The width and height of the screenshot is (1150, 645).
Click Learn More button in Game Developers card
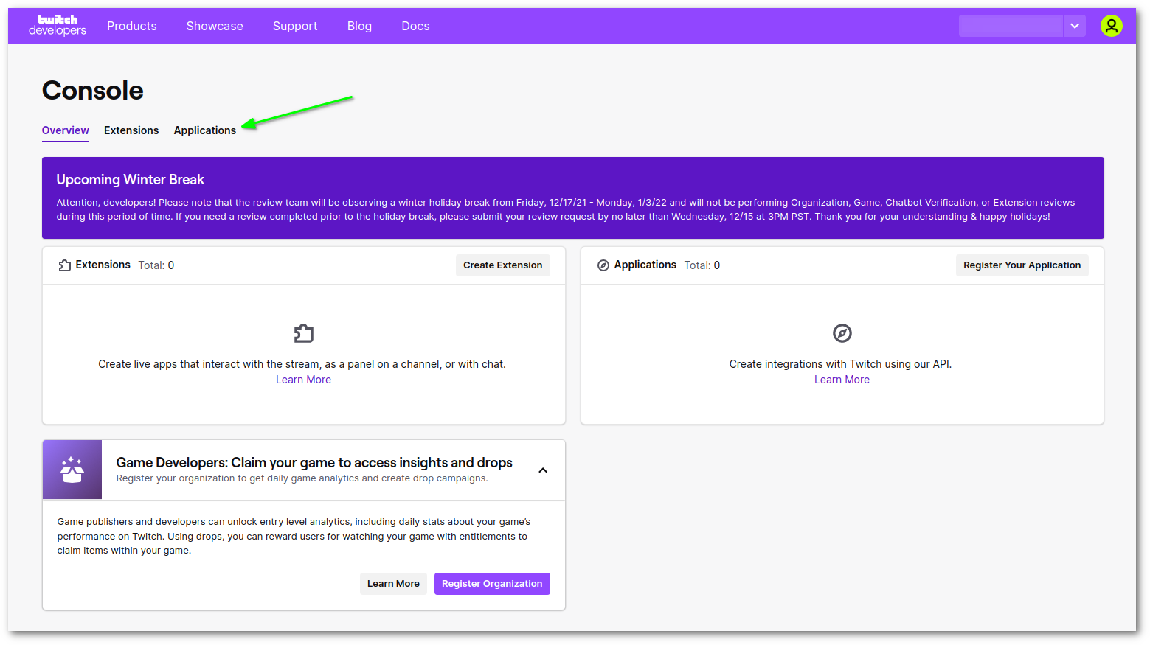pyautogui.click(x=393, y=584)
